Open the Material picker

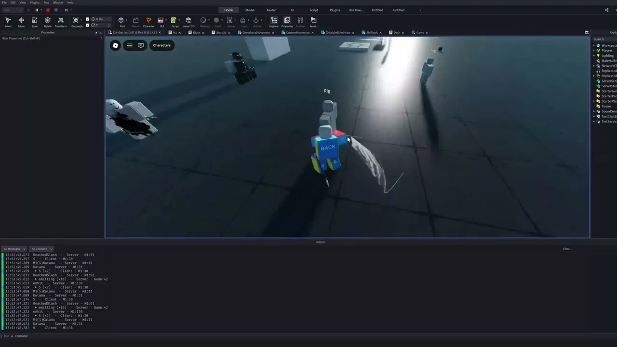pos(203,22)
